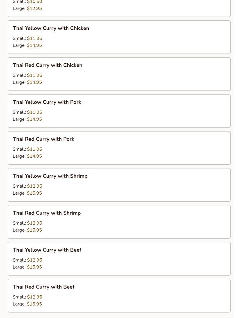The image size is (240, 318).
Task: Choose large $15.95 price for Yellow Curry Beef
Action: [34, 267]
